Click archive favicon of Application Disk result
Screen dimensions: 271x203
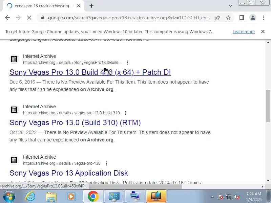click(x=14, y=160)
